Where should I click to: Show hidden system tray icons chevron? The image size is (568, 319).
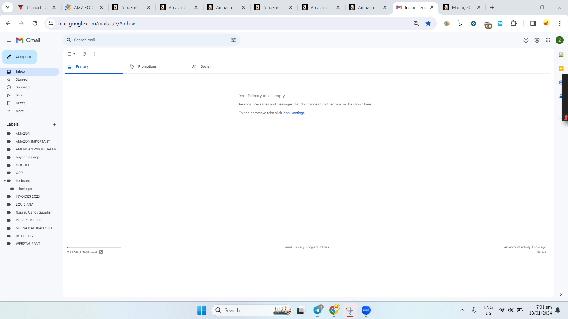462,310
